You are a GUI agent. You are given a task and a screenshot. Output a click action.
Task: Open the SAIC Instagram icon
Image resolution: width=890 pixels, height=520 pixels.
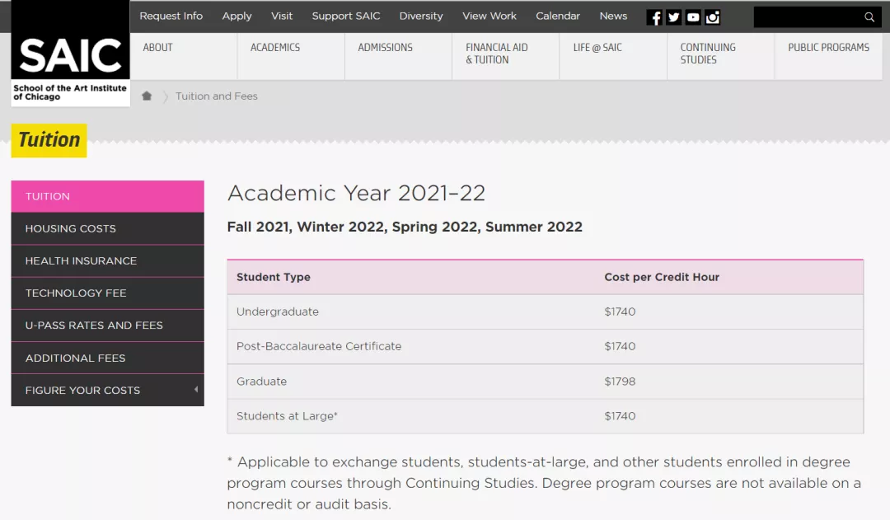pyautogui.click(x=712, y=17)
